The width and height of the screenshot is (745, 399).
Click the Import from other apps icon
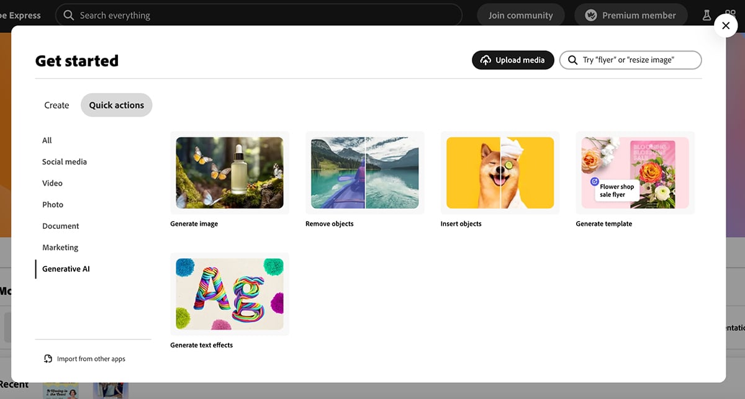[x=48, y=358]
